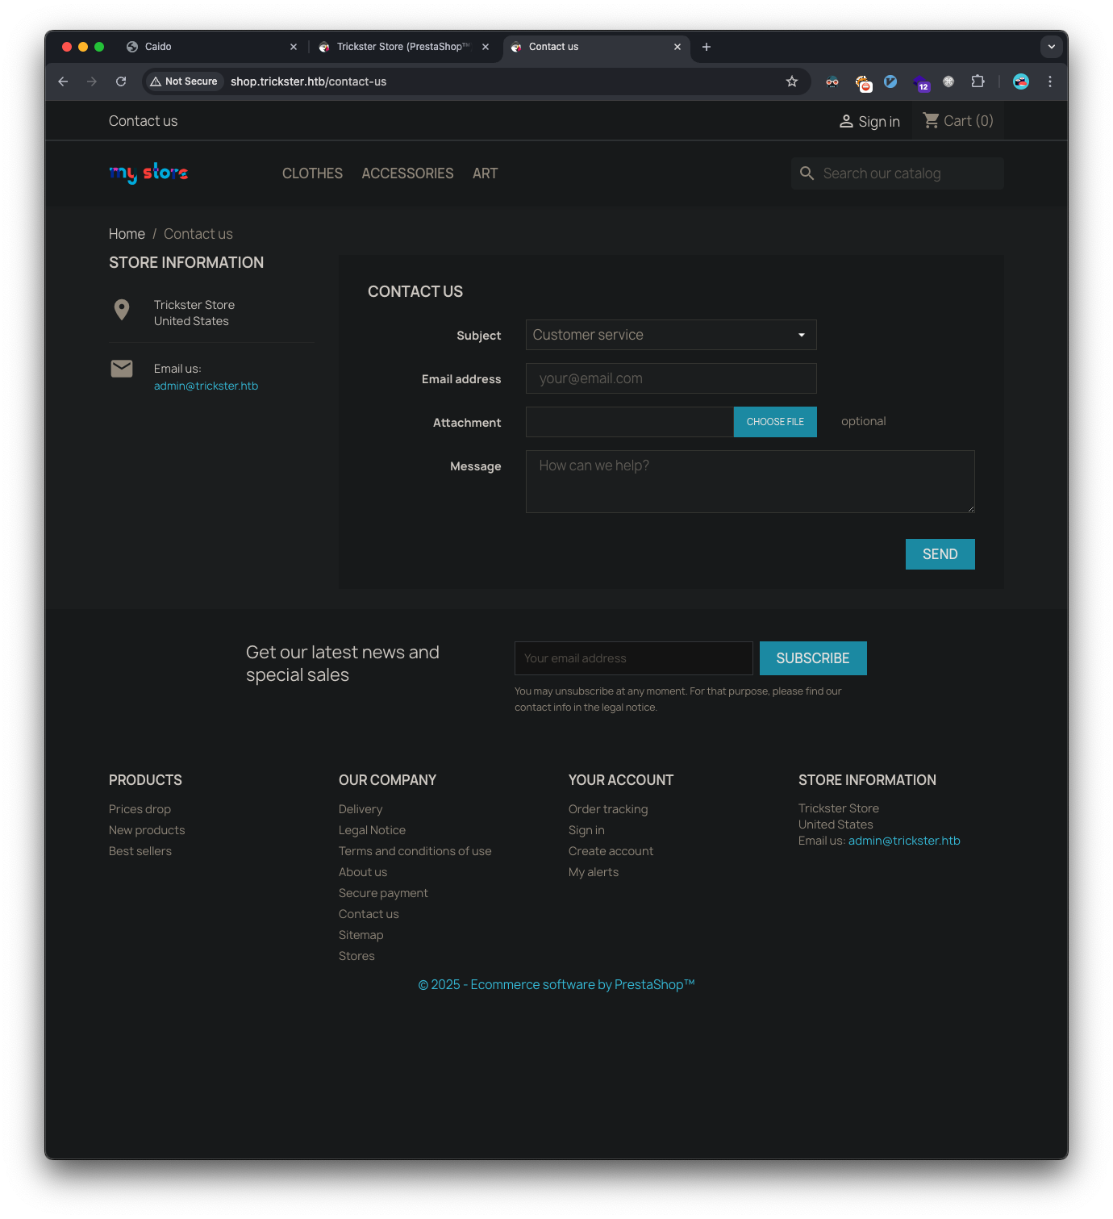The height and width of the screenshot is (1219, 1113).
Task: Expand the tab search chevron dropdown
Action: coord(1051,47)
